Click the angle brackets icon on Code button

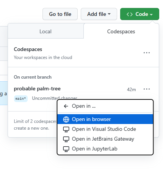[x=130, y=14]
